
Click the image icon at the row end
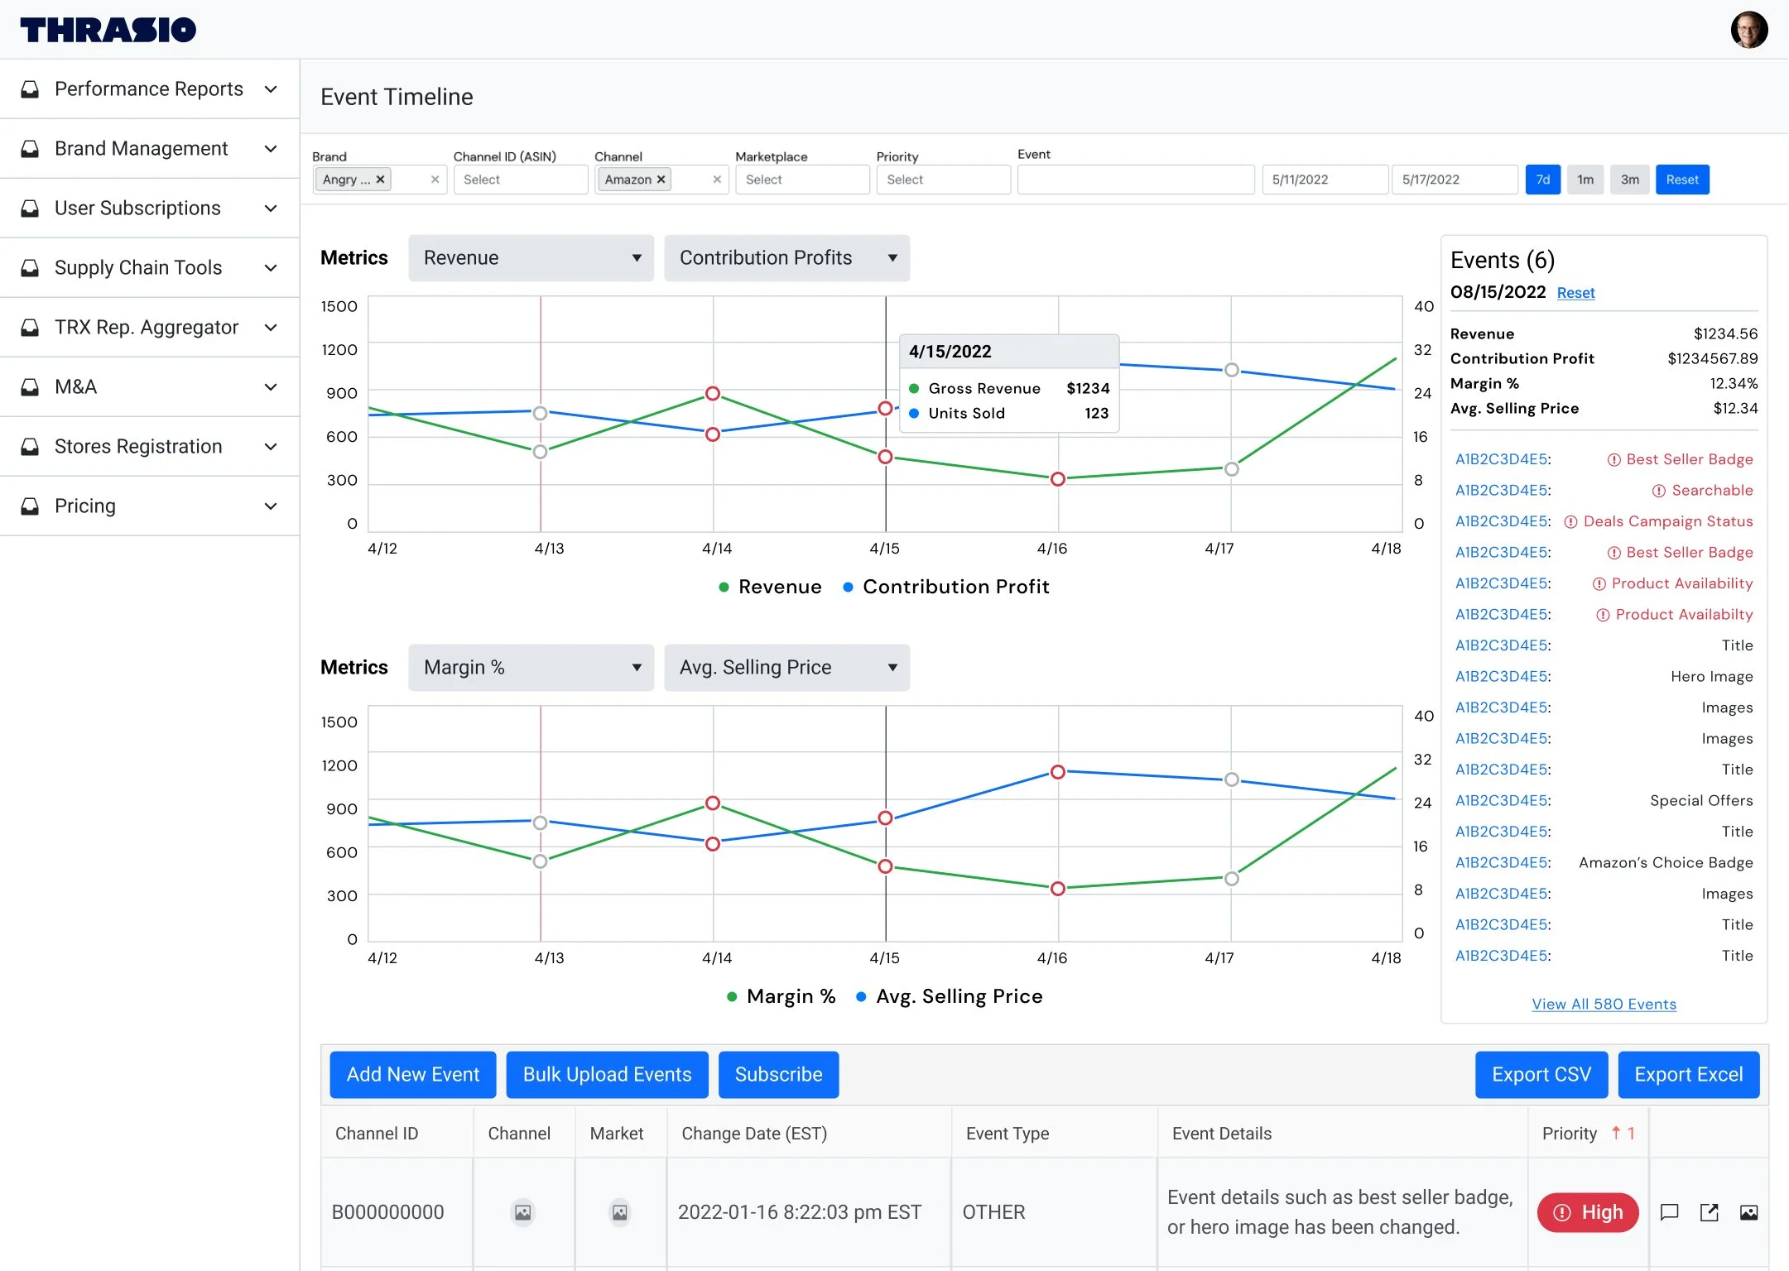pyautogui.click(x=1748, y=1212)
